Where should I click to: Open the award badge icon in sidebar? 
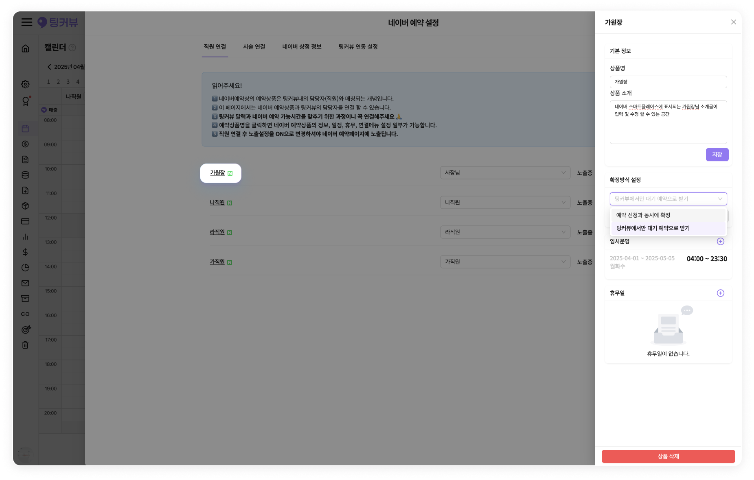26,101
